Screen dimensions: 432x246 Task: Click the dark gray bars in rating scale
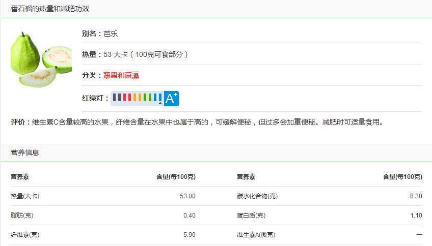[118, 97]
